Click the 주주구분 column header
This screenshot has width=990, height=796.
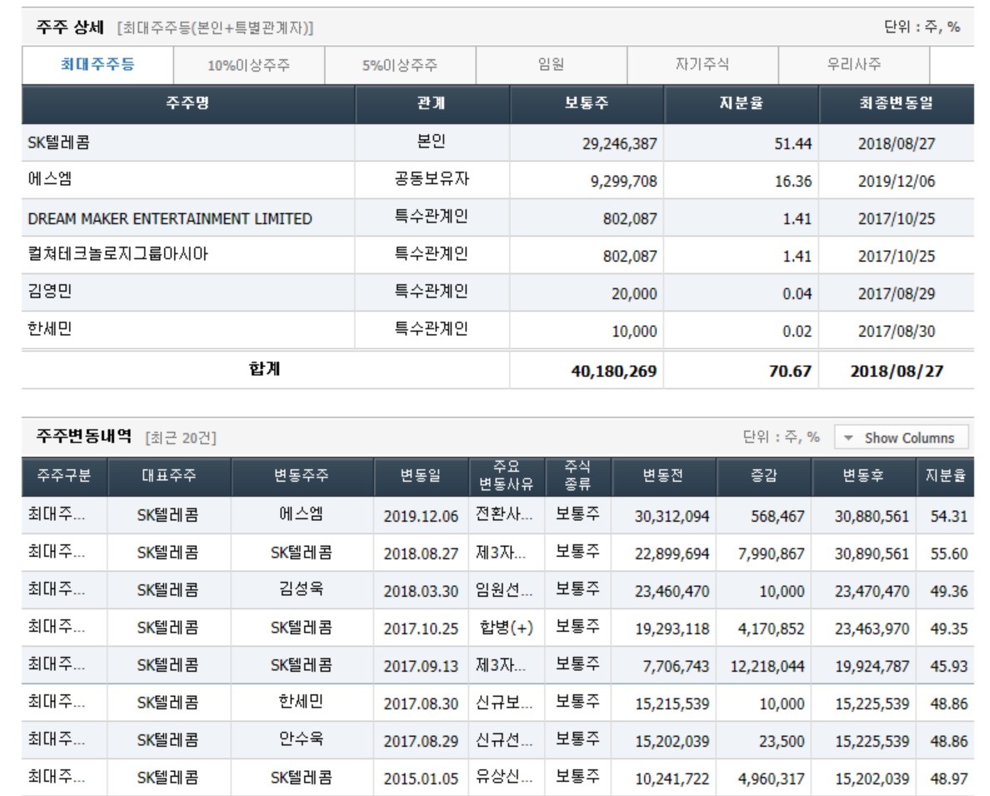64,476
